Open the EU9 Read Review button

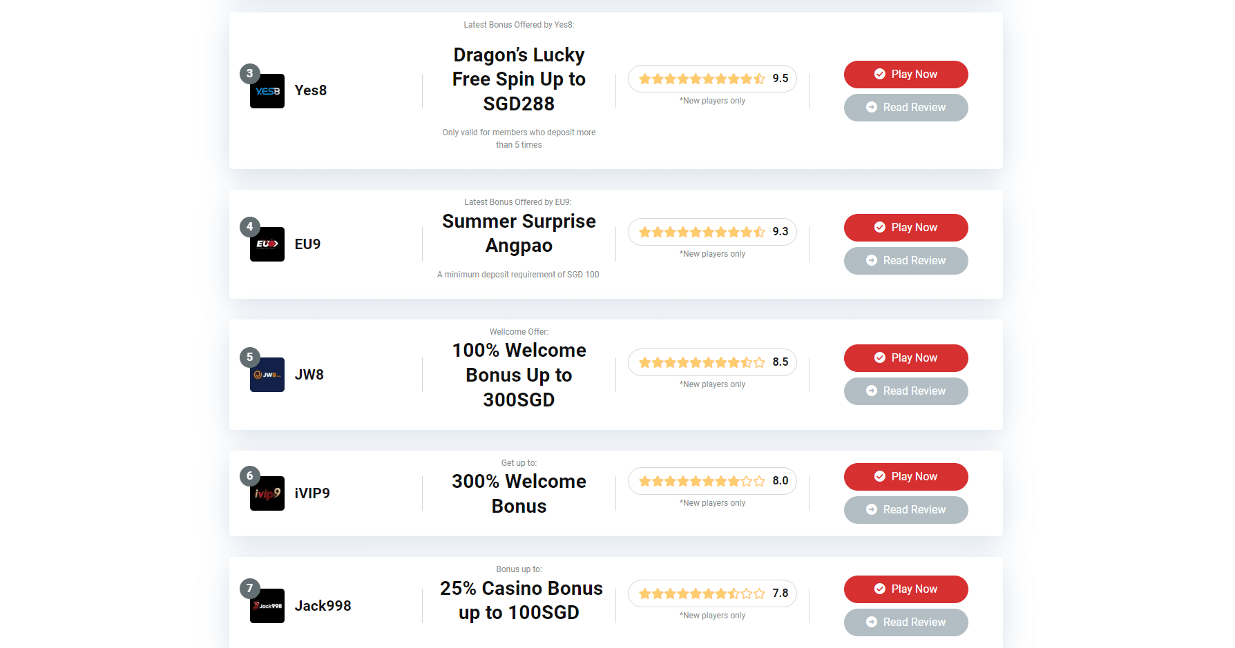(906, 261)
